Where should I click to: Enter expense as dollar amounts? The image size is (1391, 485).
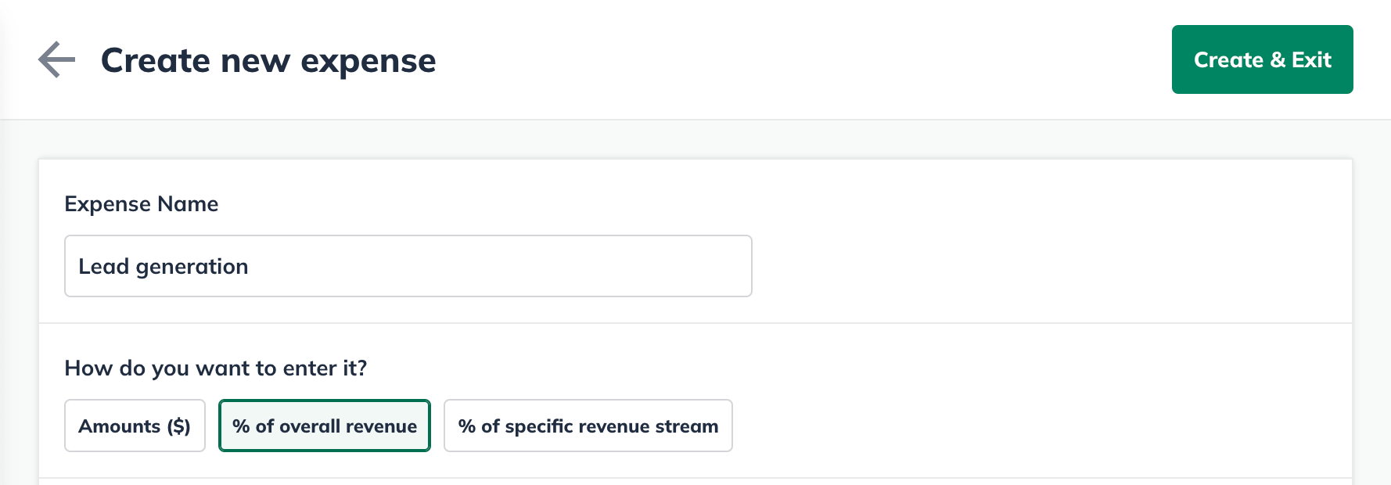pyautogui.click(x=135, y=426)
